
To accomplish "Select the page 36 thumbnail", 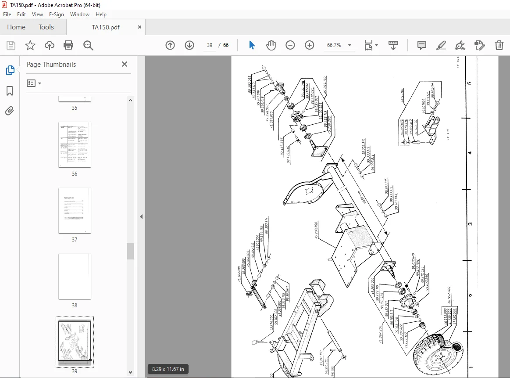I will (x=75, y=145).
